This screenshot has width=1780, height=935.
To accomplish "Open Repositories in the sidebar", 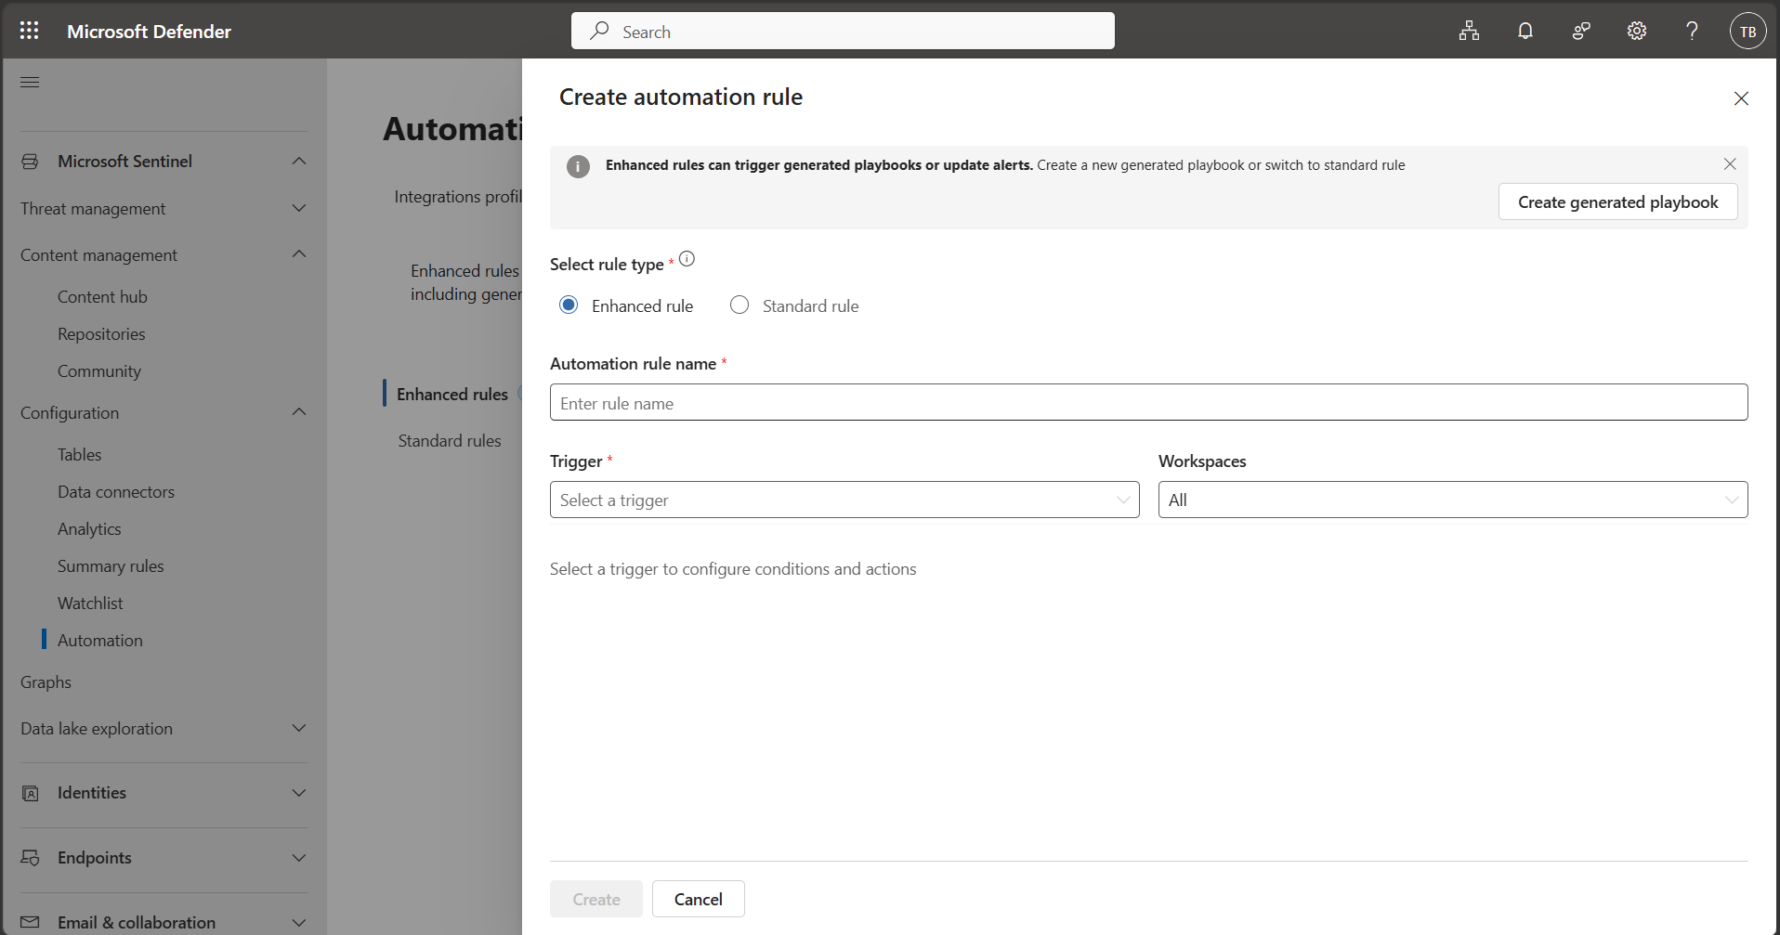I will (x=101, y=334).
